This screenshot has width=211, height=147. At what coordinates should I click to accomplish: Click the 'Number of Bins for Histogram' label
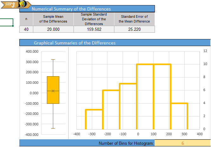pyautogui.click(x=126, y=143)
